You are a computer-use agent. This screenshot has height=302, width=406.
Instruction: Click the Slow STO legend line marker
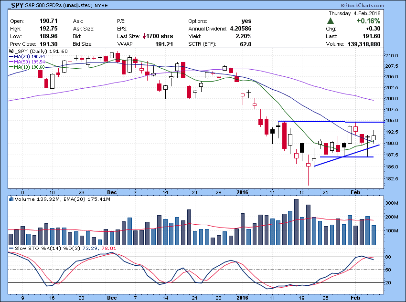click(x=11, y=249)
